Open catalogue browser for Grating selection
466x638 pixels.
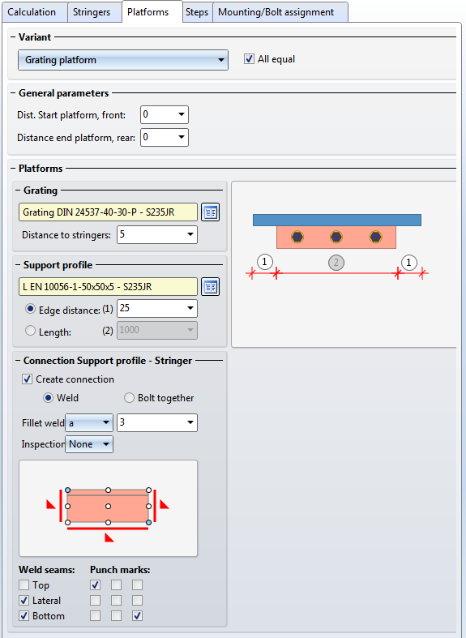click(x=210, y=212)
